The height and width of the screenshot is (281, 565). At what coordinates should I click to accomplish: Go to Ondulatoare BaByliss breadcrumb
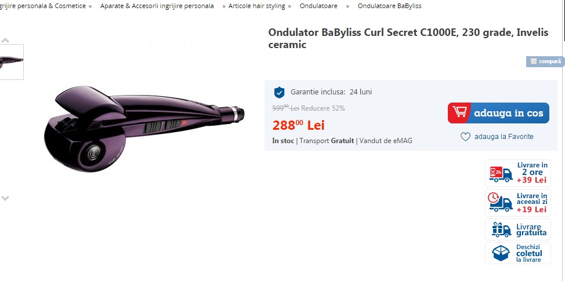click(389, 6)
